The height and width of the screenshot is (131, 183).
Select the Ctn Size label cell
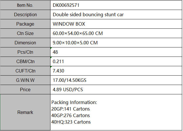coord(25,33)
